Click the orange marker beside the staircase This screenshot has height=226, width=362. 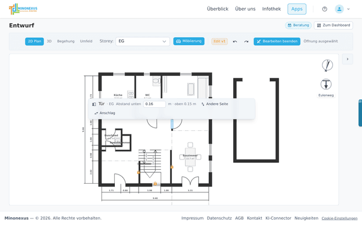click(x=139, y=172)
